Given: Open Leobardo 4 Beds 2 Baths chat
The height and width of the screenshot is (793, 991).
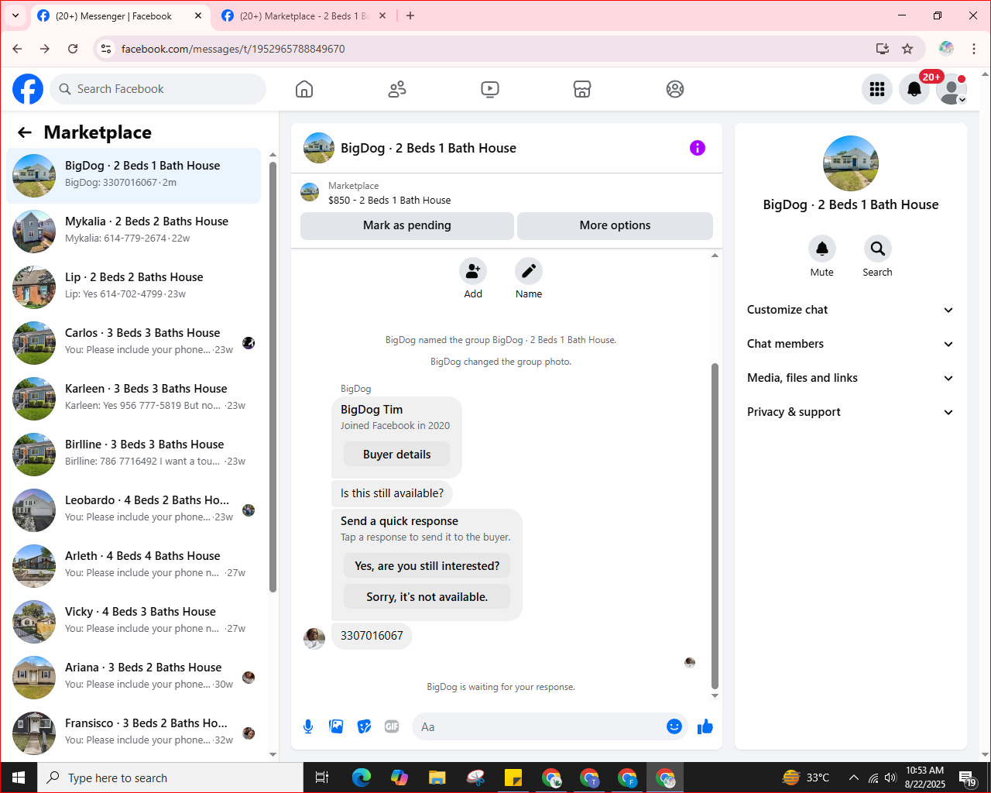Looking at the screenshot, I should coord(134,510).
